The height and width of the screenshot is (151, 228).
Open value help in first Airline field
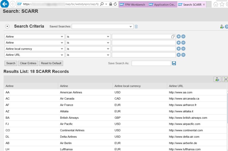pyautogui.click(x=173, y=37)
